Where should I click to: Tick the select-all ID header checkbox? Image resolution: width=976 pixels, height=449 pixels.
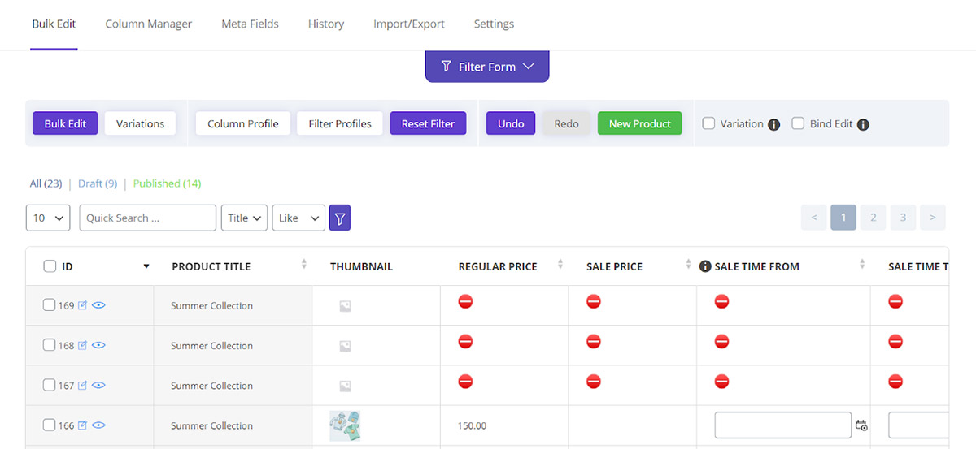(x=50, y=266)
